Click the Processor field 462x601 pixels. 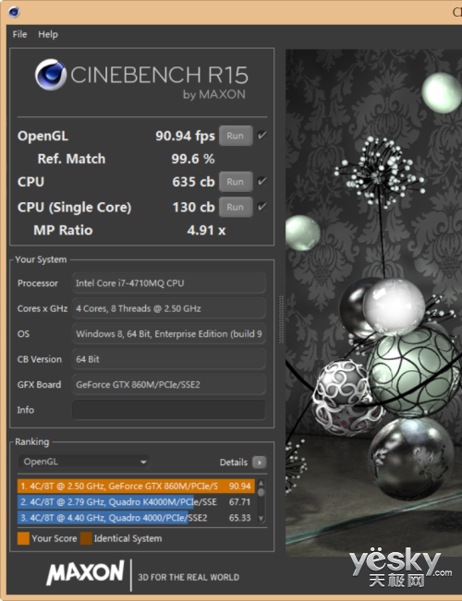(169, 283)
